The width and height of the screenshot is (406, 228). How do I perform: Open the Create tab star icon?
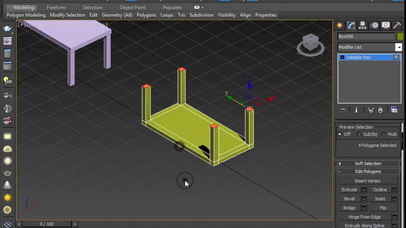point(339,25)
